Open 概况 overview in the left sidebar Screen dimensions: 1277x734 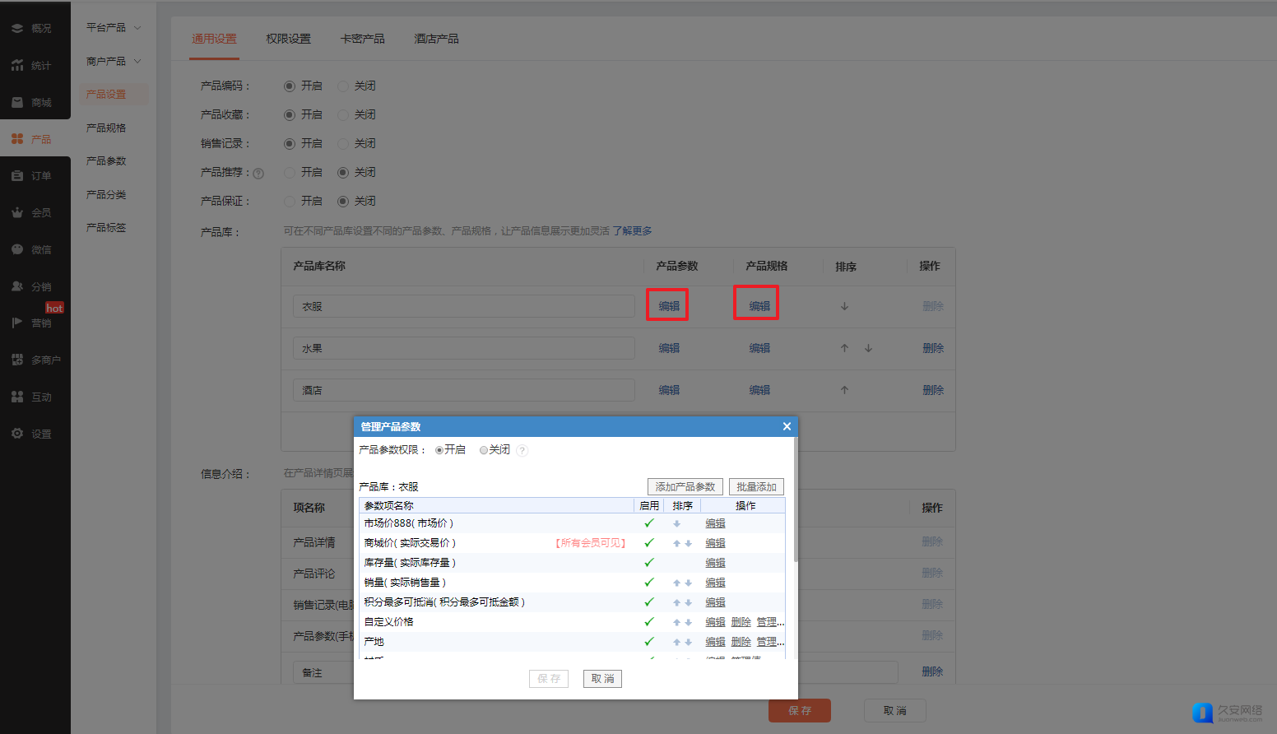coord(35,28)
